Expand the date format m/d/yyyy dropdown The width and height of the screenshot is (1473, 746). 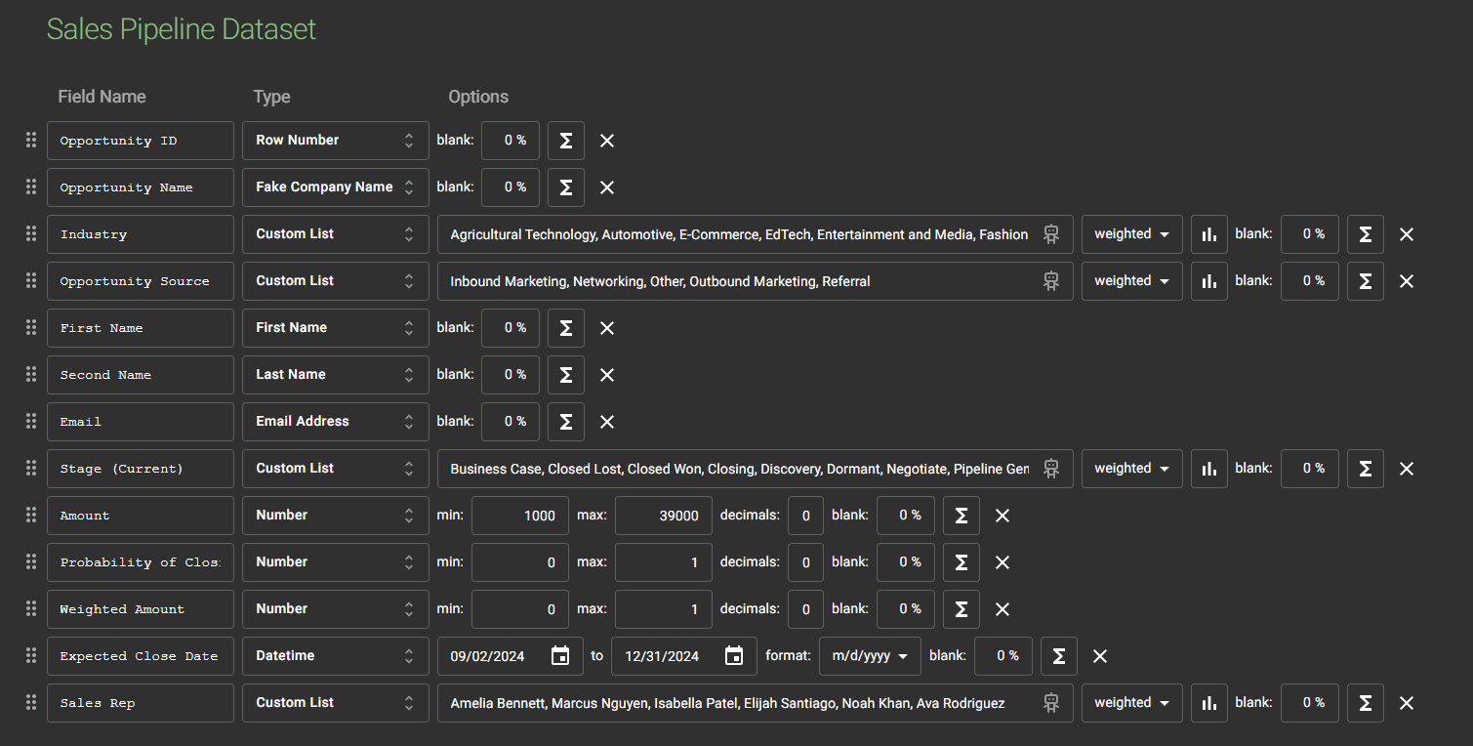click(869, 656)
